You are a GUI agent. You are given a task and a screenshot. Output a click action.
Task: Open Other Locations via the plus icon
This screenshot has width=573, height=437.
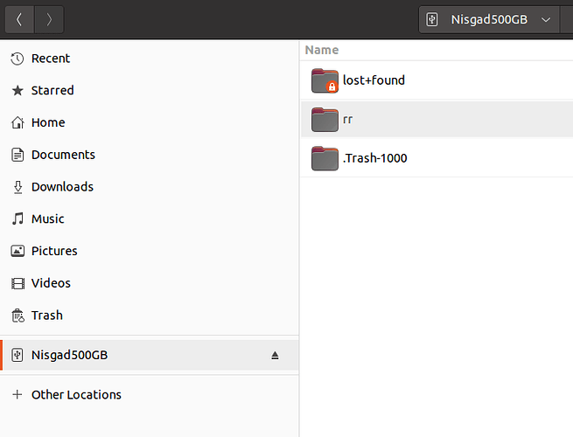tap(17, 394)
